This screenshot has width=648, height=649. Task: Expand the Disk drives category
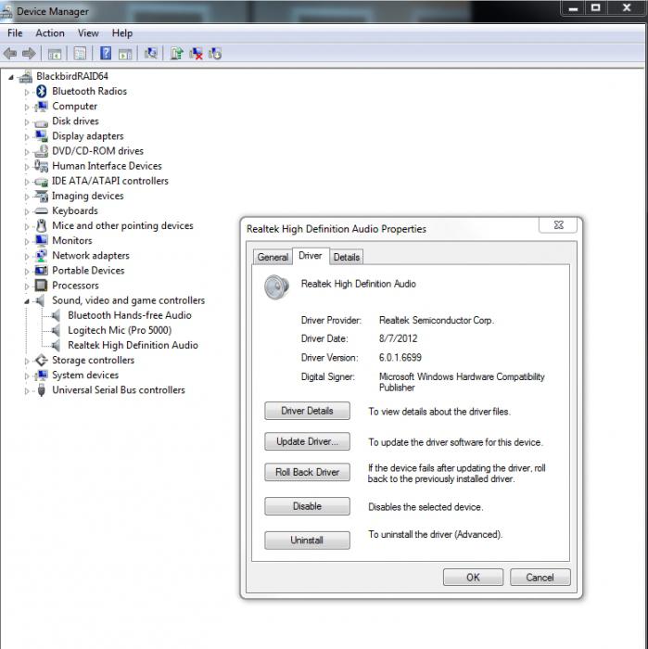click(x=27, y=121)
